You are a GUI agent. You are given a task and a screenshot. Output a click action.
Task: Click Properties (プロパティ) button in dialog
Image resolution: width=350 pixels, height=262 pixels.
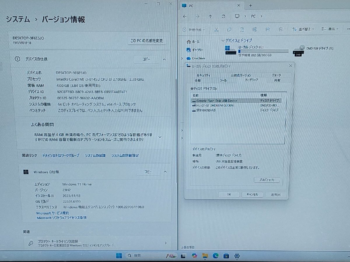coord(267,180)
